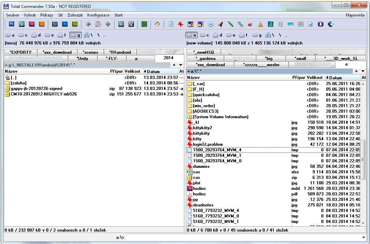Switch right panel to drive e

(x=231, y=35)
